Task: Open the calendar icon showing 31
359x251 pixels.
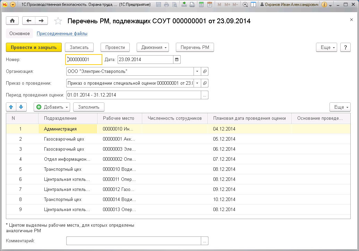Action: pos(210,5)
